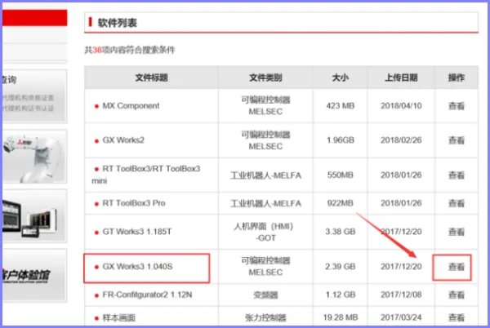
Task: Click 查看 for GT Works3 1.185T row
Action: pos(457,232)
